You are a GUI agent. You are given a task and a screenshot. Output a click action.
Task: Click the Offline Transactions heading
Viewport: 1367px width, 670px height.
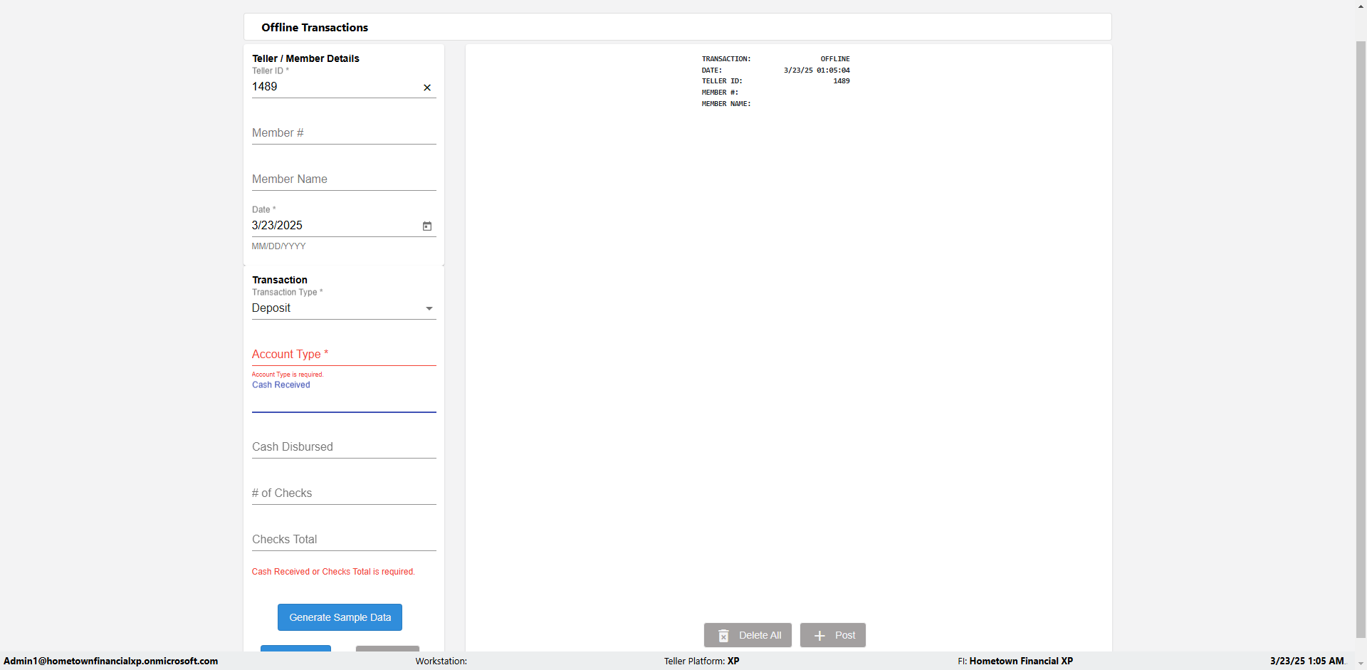pyautogui.click(x=315, y=27)
